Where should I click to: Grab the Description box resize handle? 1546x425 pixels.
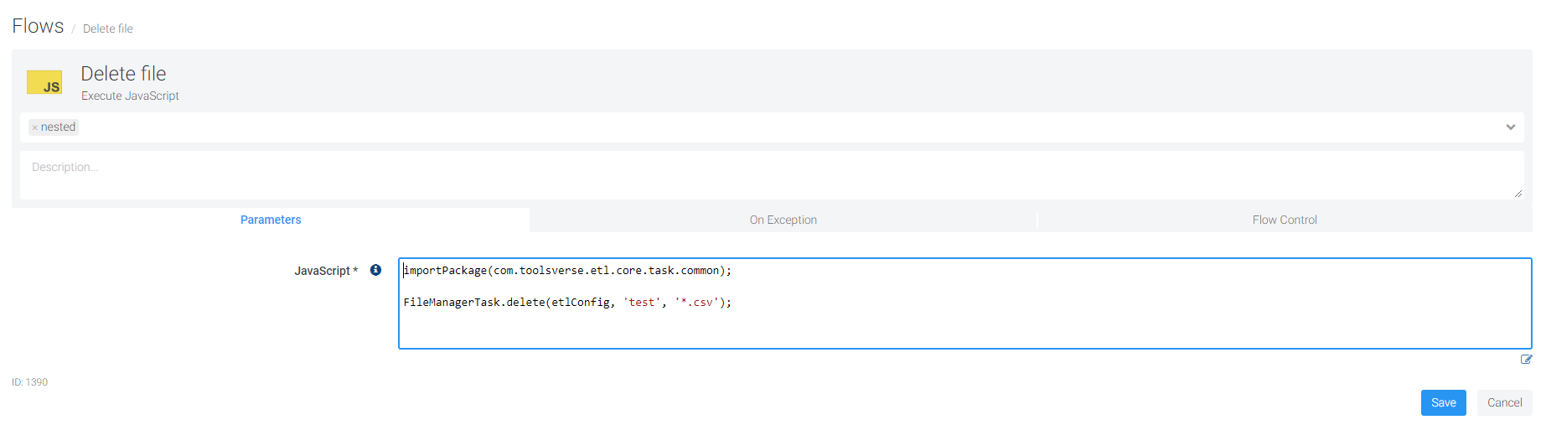click(1518, 194)
